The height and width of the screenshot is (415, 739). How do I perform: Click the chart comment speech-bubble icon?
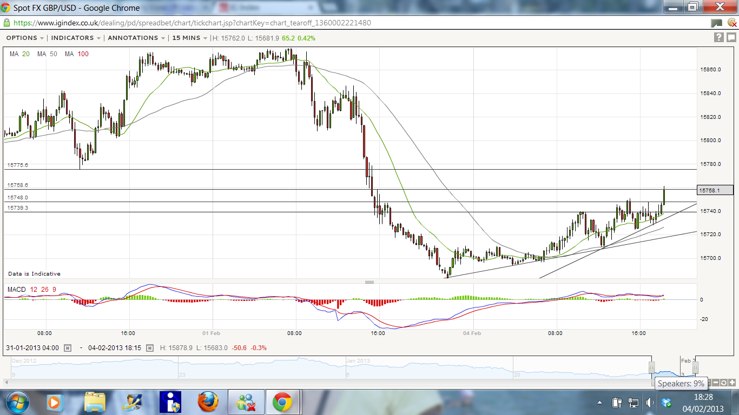click(x=731, y=37)
